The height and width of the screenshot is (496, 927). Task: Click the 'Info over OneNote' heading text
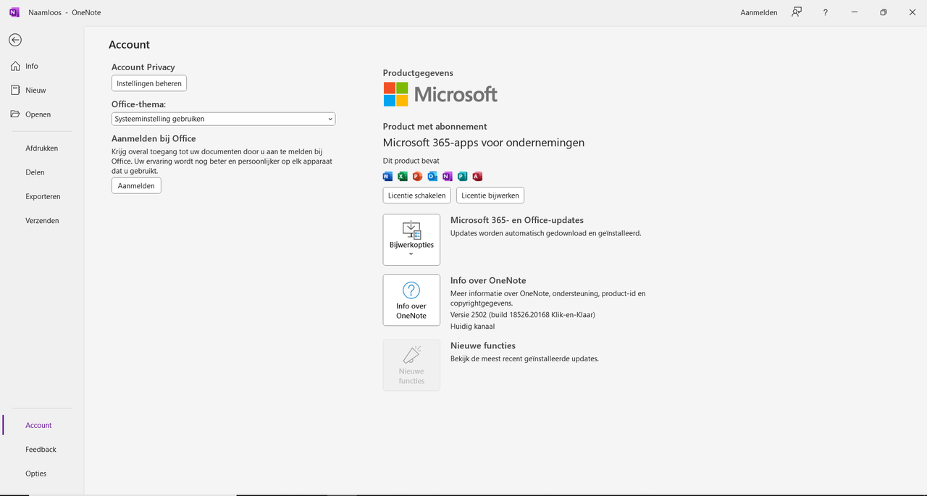coord(488,280)
